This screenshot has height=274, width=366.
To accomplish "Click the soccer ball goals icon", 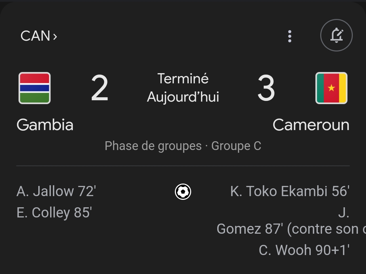I will (x=183, y=192).
